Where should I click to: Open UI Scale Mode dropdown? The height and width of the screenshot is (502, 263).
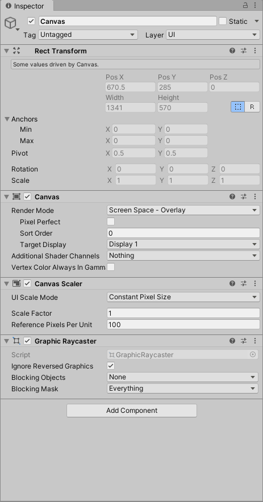(183, 297)
